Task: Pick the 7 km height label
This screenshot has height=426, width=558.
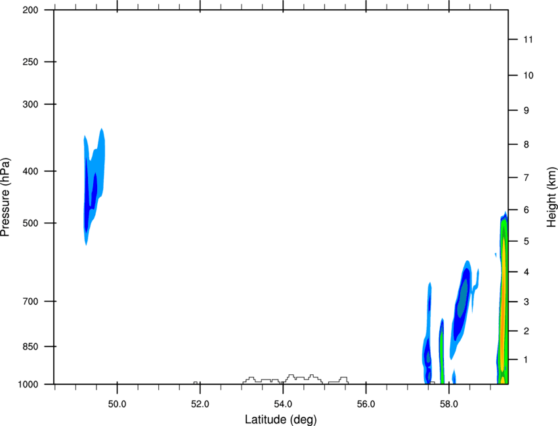Action: (526, 178)
